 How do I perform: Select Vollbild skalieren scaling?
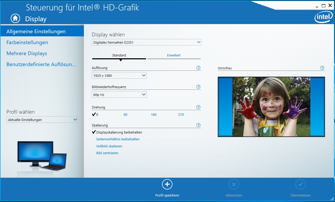109,146
